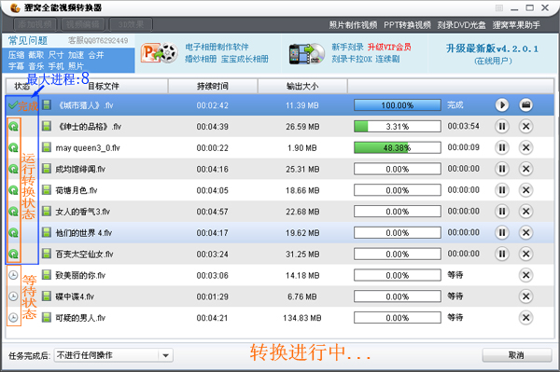560x372 pixels.
Task: Cancel the 荷塘月色.flv task
Action: pos(525,190)
